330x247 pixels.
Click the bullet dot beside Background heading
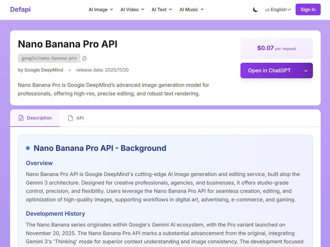click(x=28, y=148)
